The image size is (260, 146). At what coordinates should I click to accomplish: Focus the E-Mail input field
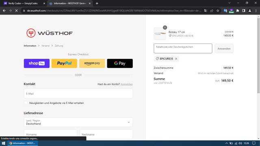click(x=78, y=94)
